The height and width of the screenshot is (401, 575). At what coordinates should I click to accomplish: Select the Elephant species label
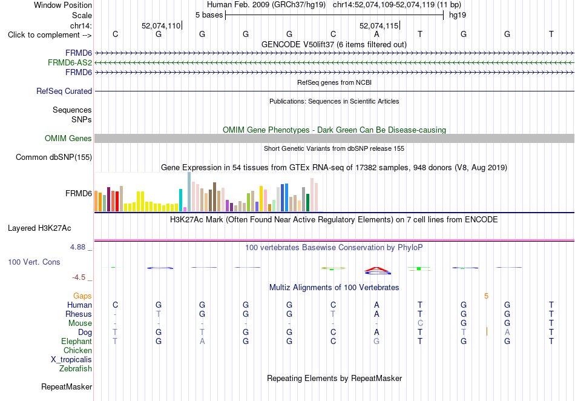77,341
